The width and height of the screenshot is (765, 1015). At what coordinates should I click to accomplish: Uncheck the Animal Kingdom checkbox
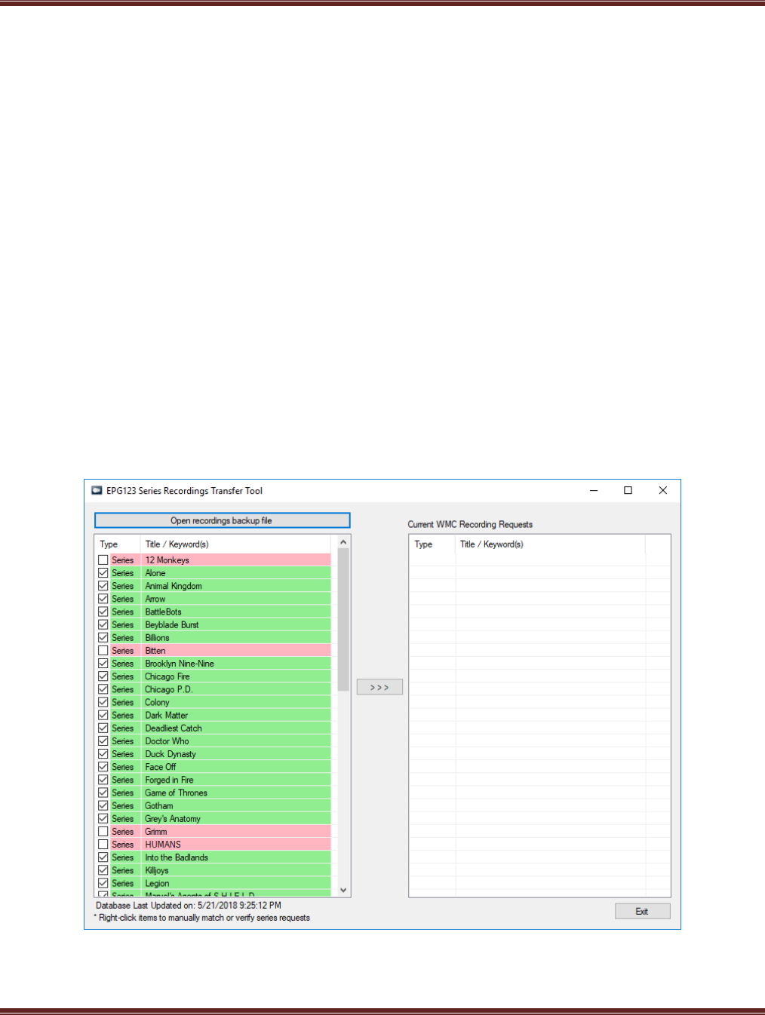[x=103, y=586]
